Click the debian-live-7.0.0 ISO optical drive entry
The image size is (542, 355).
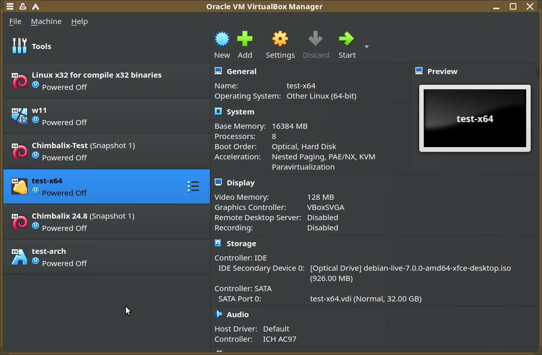pos(410,273)
